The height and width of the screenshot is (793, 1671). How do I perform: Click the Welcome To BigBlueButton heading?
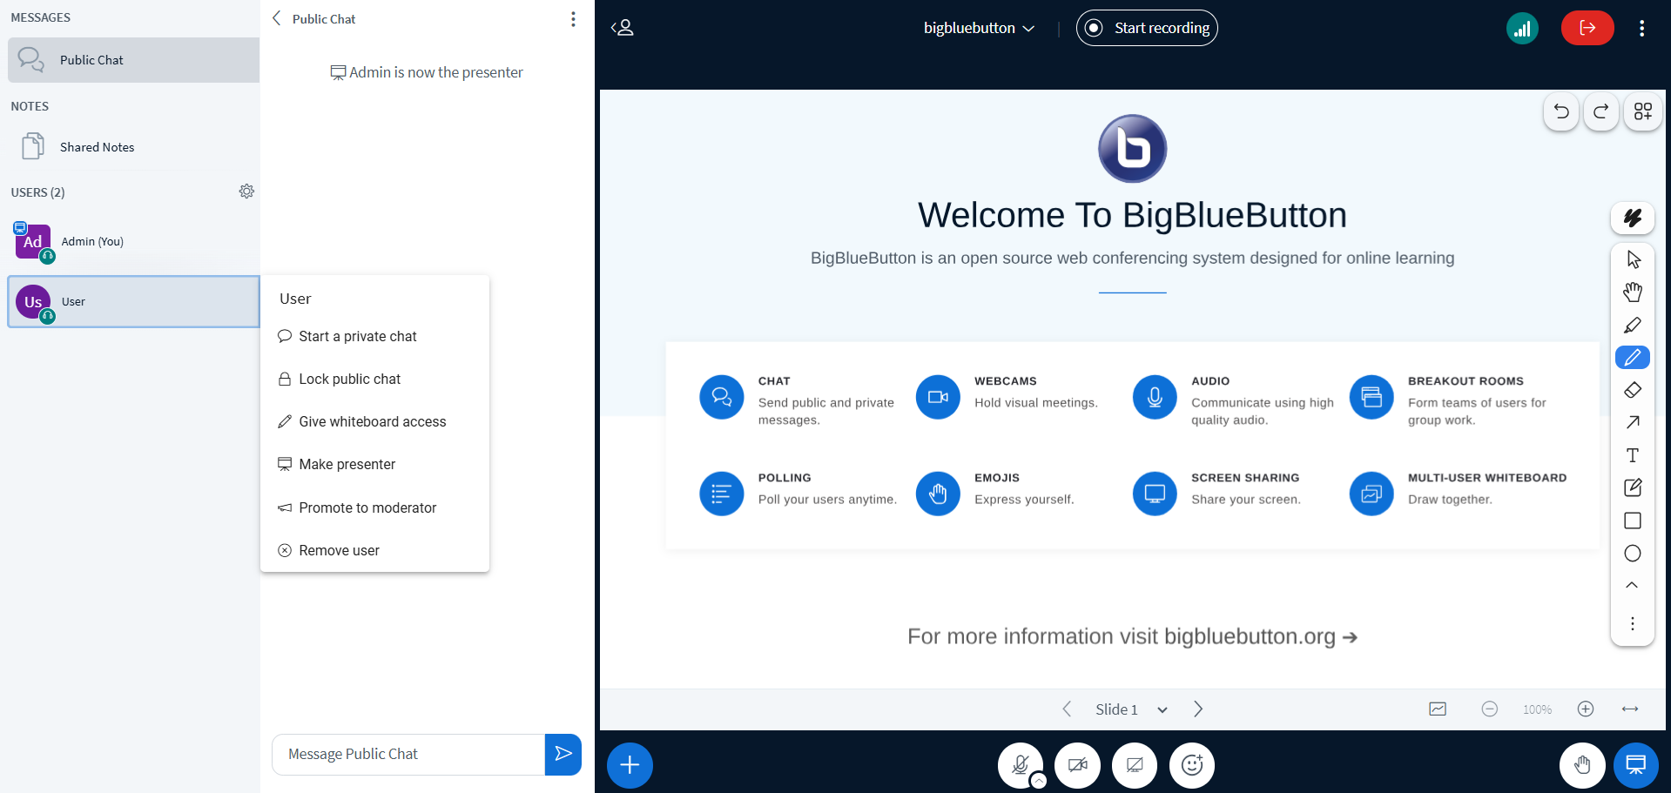pos(1132,215)
